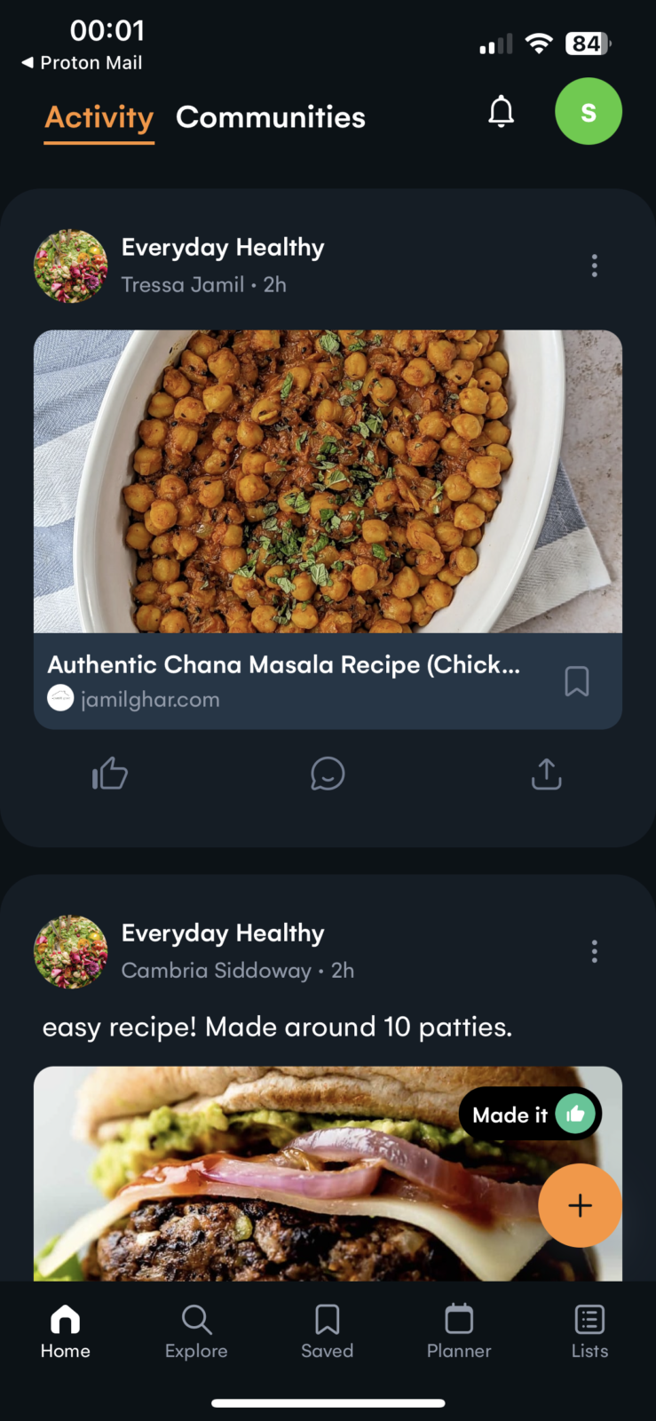Image resolution: width=656 pixels, height=1421 pixels.
Task: Go to Explore in bottom navigation
Action: click(196, 1331)
